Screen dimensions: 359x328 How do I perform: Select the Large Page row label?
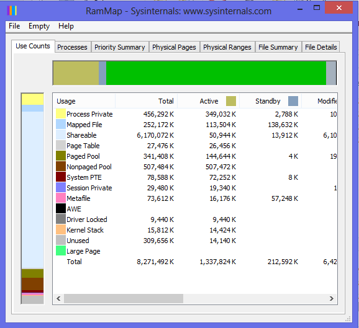click(x=83, y=251)
